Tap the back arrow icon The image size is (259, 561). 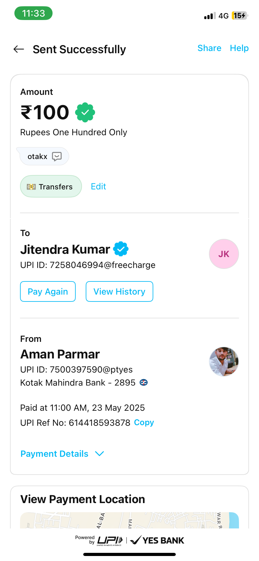tap(19, 49)
